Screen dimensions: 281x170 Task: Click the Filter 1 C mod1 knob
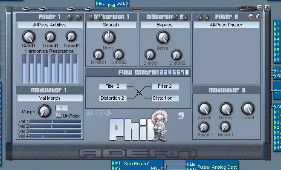pos(50,37)
